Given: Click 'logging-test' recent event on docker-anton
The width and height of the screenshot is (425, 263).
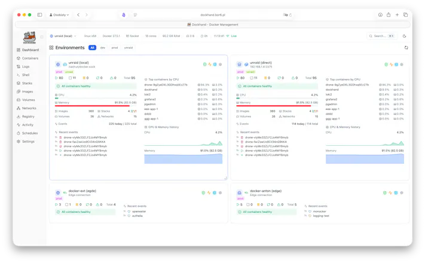Looking at the screenshot, I should click(321, 216).
